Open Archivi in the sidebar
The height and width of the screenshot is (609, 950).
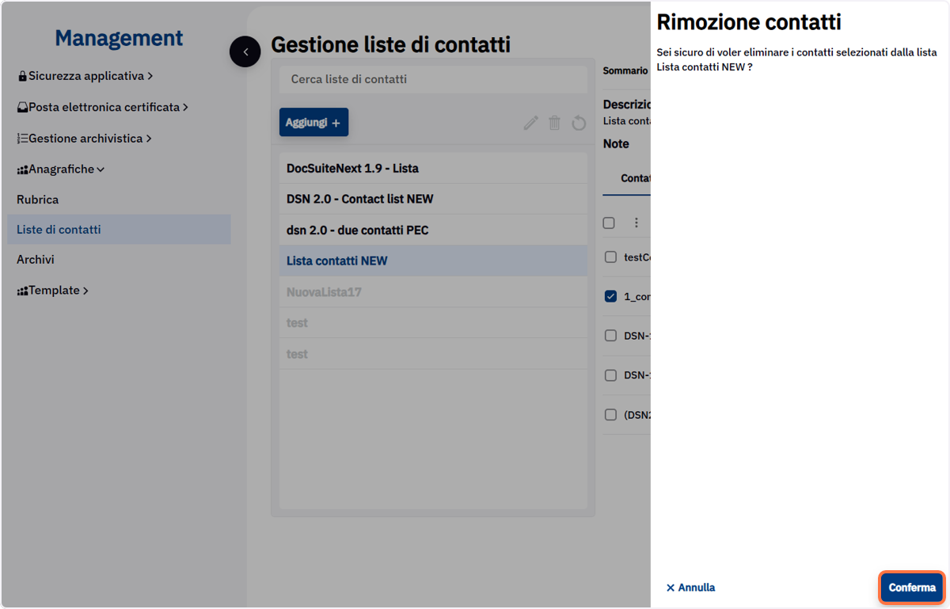pyautogui.click(x=36, y=260)
